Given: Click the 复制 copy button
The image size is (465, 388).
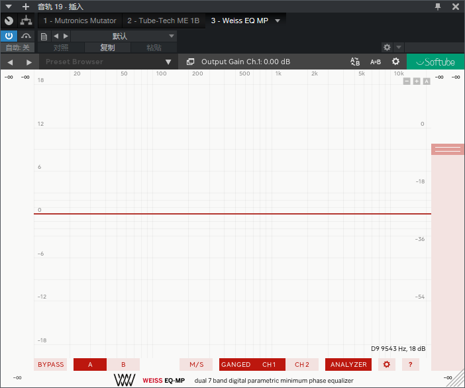Looking at the screenshot, I should [108, 48].
